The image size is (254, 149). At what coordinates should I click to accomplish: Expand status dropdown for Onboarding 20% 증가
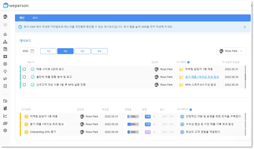tap(154, 132)
